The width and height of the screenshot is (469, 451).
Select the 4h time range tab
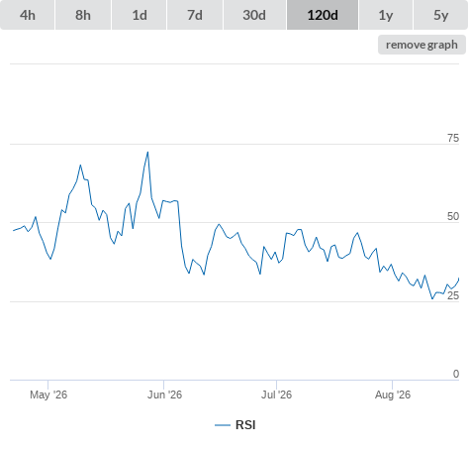[x=28, y=15]
